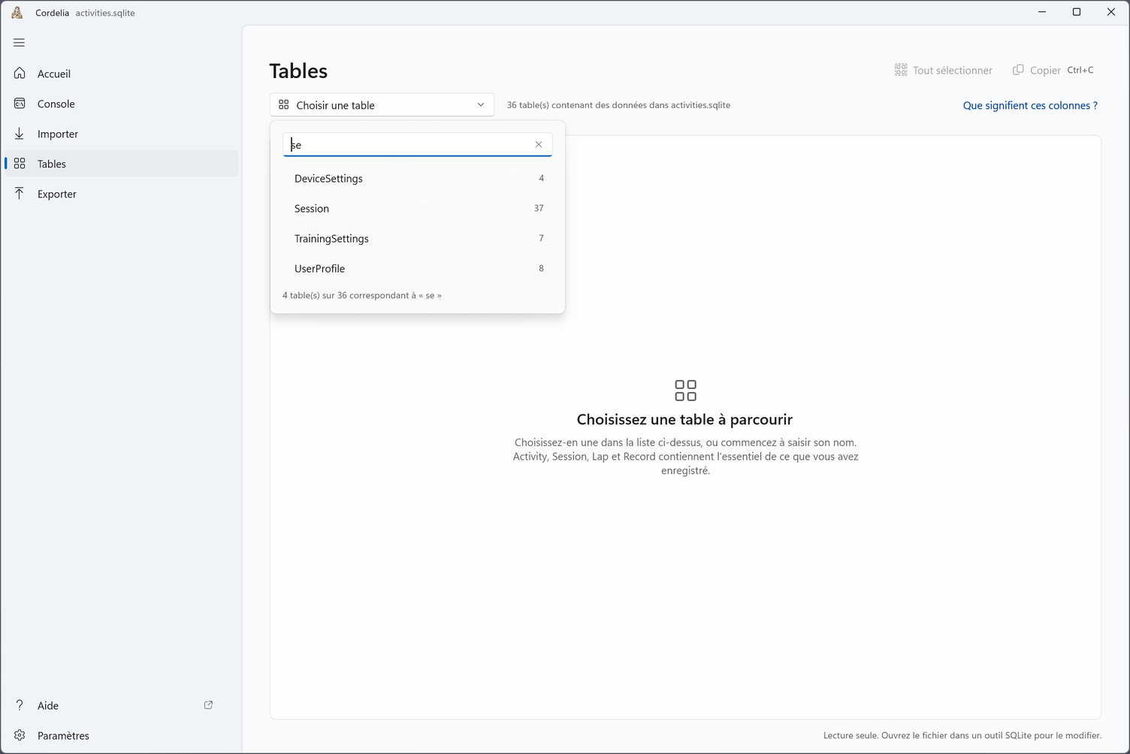Viewport: 1130px width, 754px height.
Task: Click the Cordelia app icon in title bar
Action: coord(17,13)
